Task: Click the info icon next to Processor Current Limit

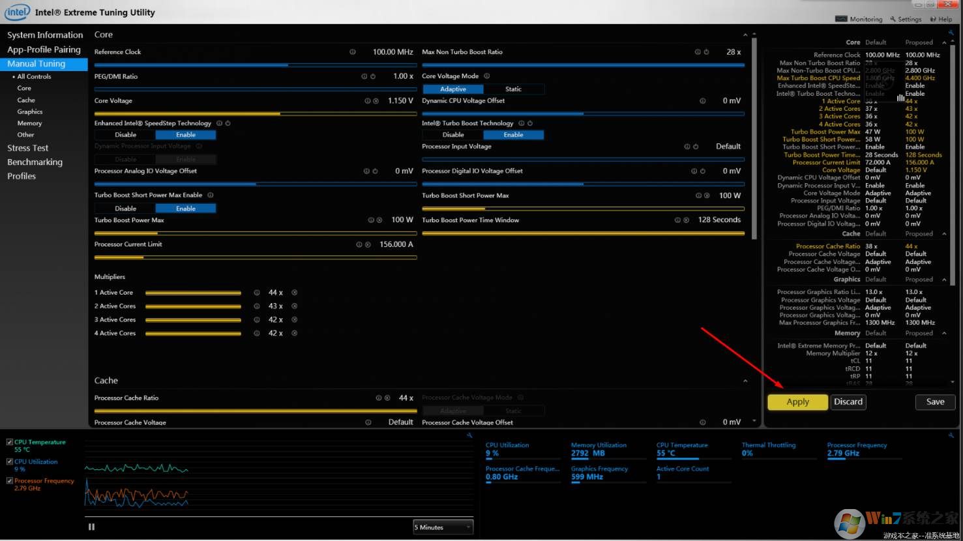Action: pyautogui.click(x=359, y=244)
